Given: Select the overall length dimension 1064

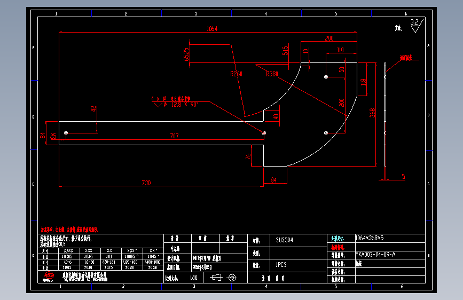Looking at the screenshot, I should tap(212, 29).
